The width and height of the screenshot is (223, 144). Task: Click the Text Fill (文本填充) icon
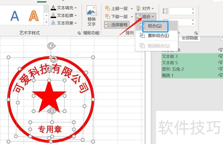[x=53, y=8]
